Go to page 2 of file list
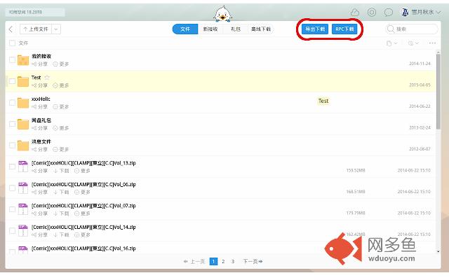Image resolution: width=449 pixels, height=280 pixels. click(x=223, y=261)
